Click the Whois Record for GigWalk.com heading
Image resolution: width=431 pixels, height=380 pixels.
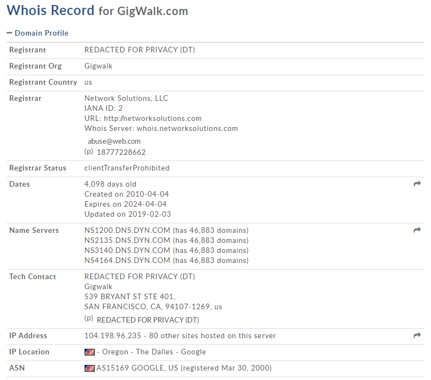(x=97, y=11)
